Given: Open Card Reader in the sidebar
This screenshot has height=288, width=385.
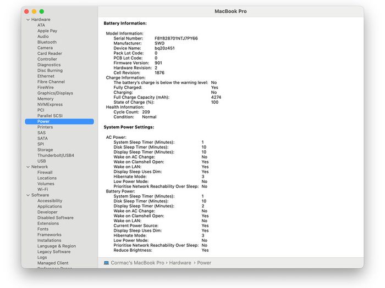Looking at the screenshot, I should click(50, 53).
